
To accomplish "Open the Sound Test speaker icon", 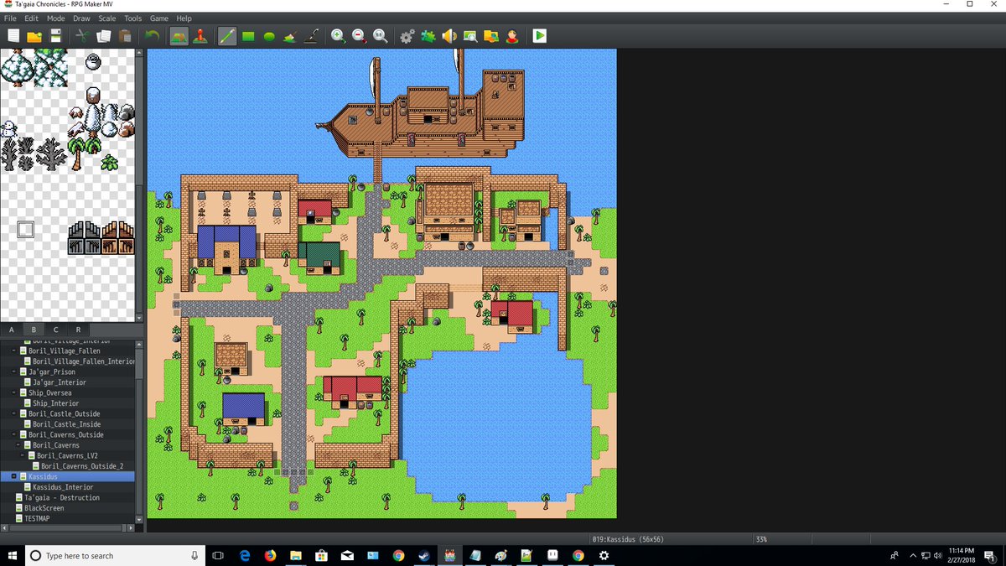I will coord(449,36).
